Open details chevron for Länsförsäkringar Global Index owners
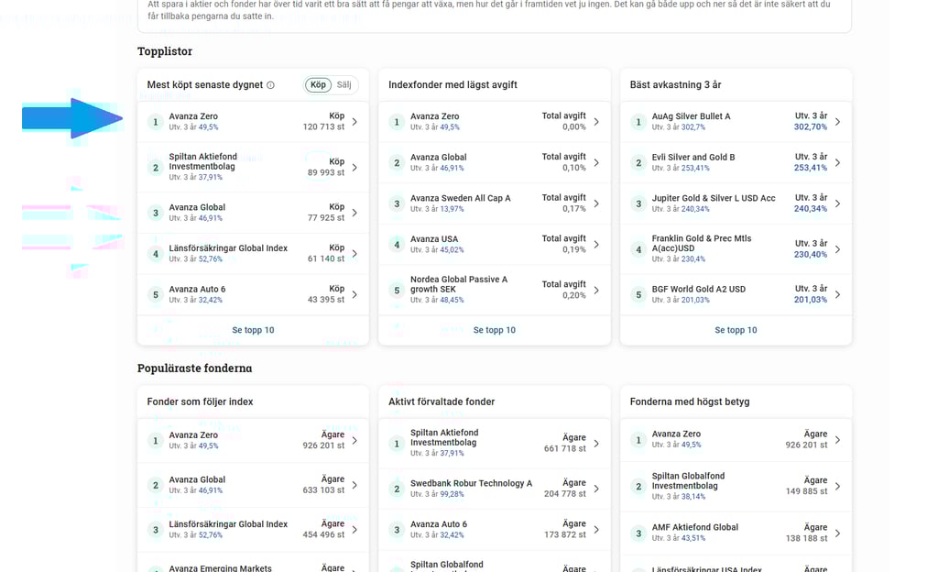Image resolution: width=938 pixels, height=572 pixels. click(x=356, y=530)
